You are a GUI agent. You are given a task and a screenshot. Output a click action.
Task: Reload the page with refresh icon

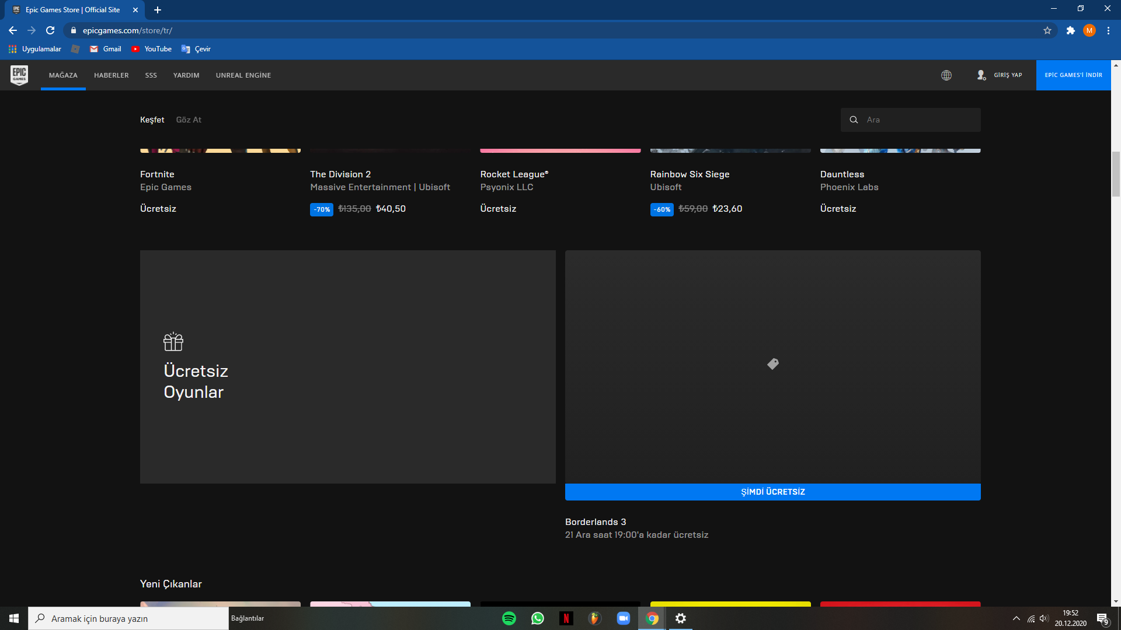tap(50, 30)
